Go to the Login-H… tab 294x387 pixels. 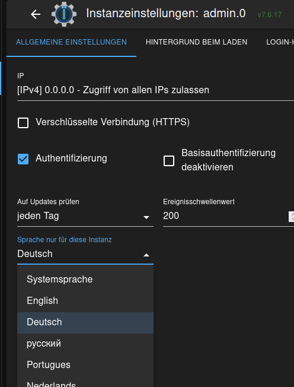point(280,42)
